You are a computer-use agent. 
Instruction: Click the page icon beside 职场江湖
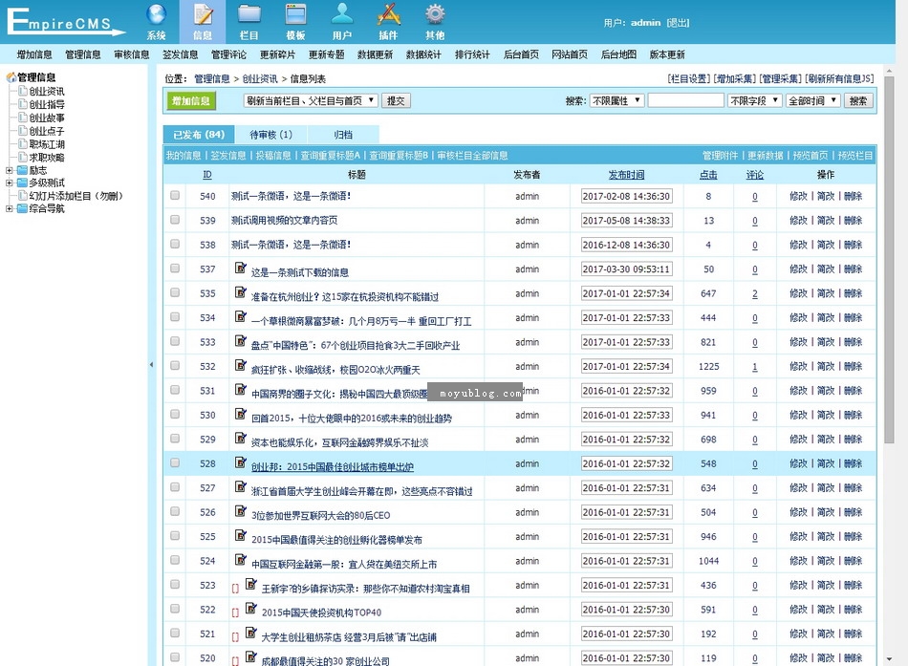pyautogui.click(x=23, y=144)
